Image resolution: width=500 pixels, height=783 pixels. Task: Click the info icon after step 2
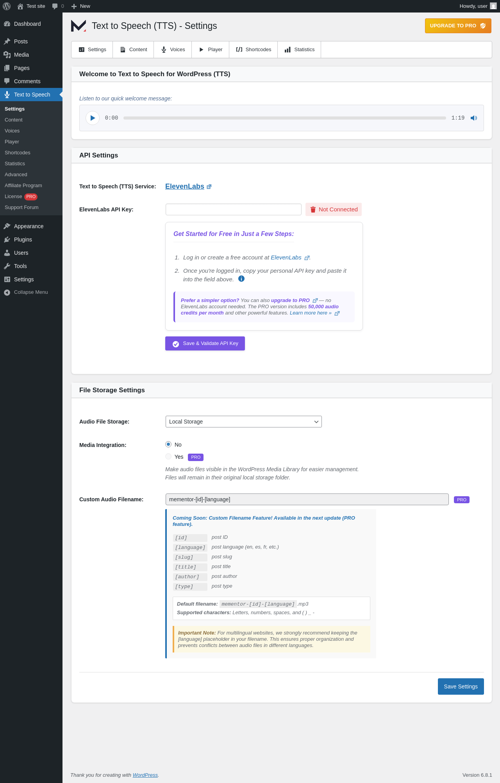tap(241, 279)
